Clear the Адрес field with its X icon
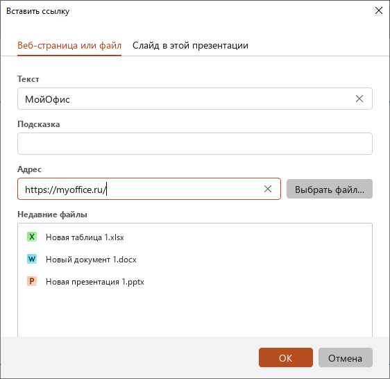The height and width of the screenshot is (379, 390). coord(268,189)
